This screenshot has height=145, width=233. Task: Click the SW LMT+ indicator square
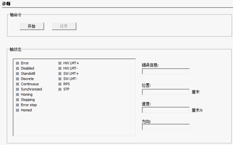(x=60, y=74)
